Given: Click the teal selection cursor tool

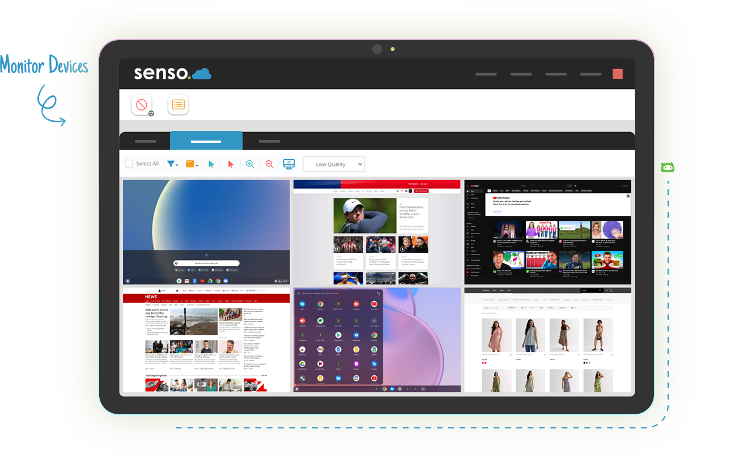Looking at the screenshot, I should [x=210, y=164].
